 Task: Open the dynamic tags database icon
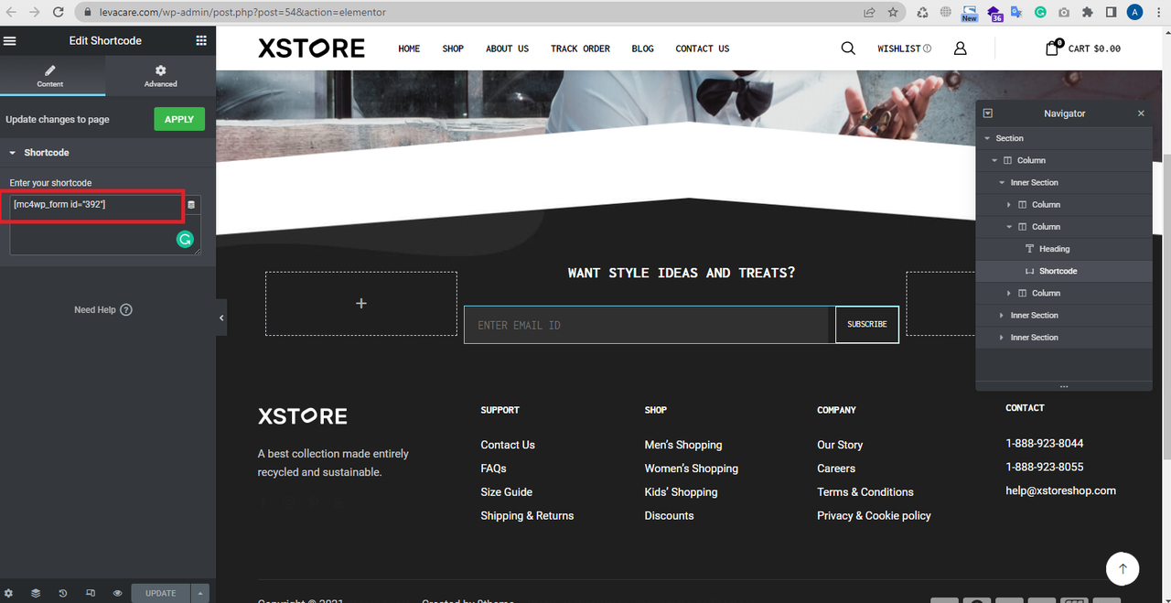click(191, 205)
